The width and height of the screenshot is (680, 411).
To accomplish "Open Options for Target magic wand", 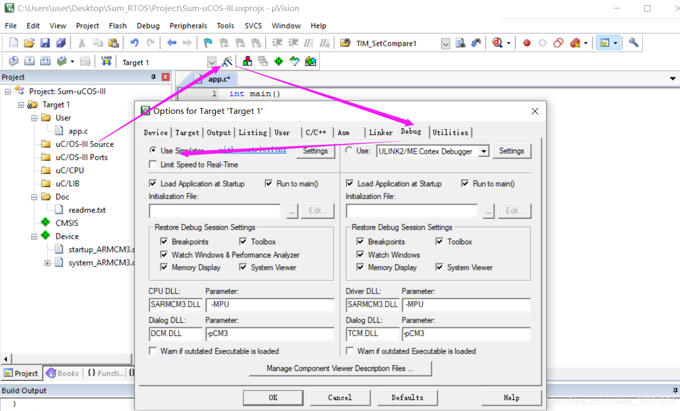I will (x=227, y=62).
